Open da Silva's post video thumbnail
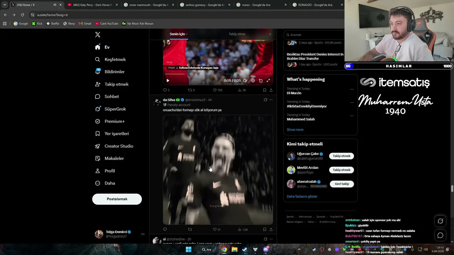Screen dimensions: 454x255 218,170
